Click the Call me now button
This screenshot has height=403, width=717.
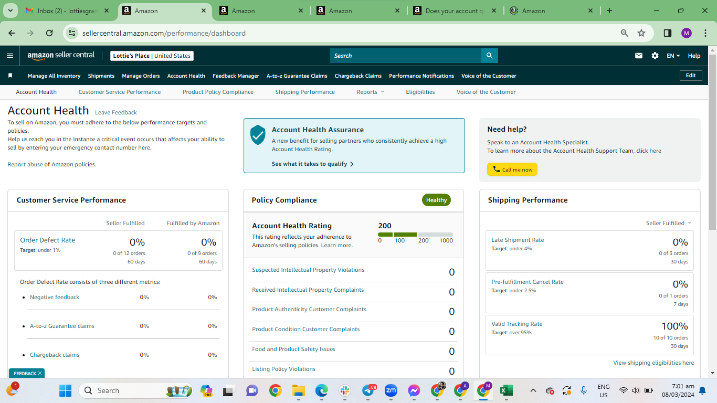click(x=512, y=169)
